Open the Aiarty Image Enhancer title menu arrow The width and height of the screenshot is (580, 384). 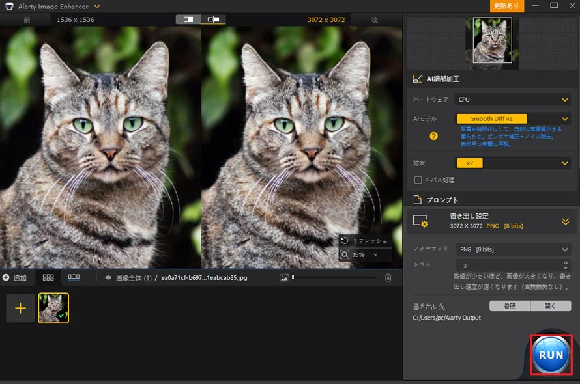97,7
